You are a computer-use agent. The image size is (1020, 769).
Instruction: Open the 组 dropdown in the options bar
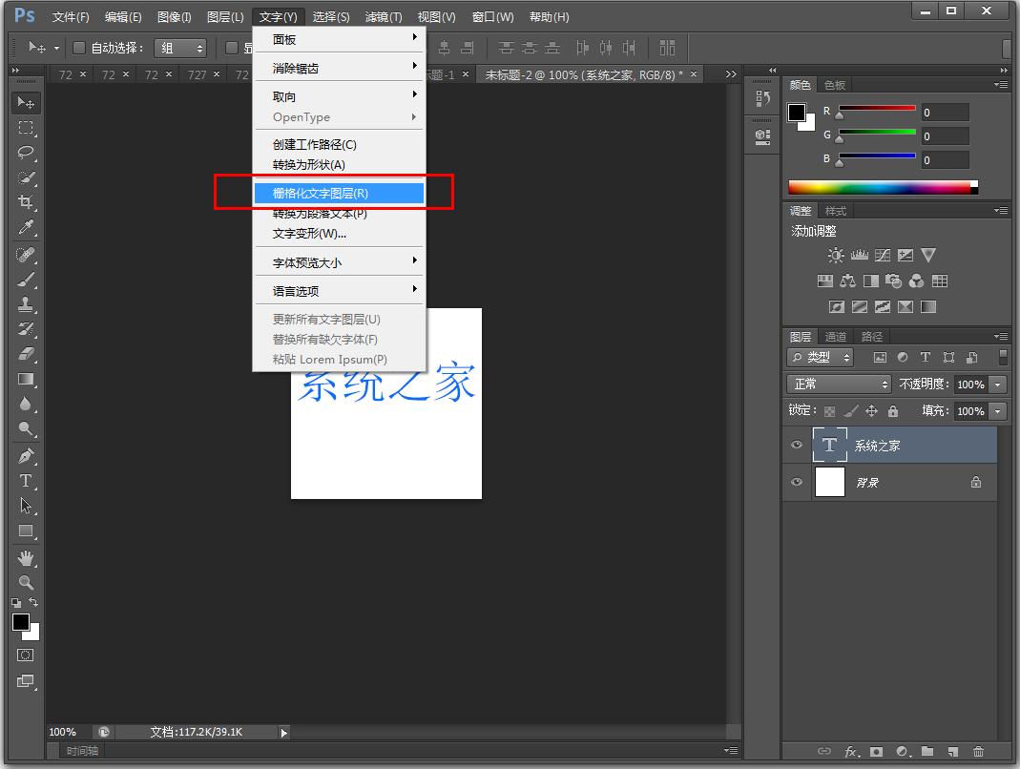(180, 47)
